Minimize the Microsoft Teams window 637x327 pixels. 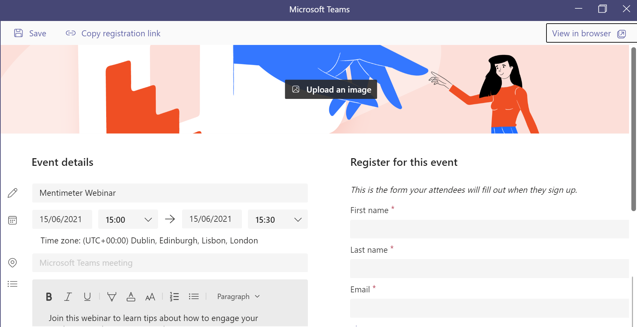click(579, 9)
